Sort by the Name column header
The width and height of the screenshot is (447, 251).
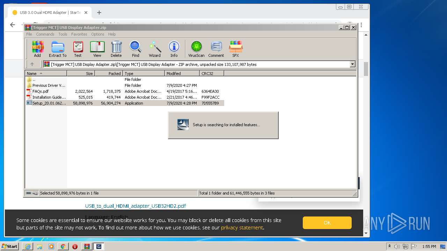(46, 74)
